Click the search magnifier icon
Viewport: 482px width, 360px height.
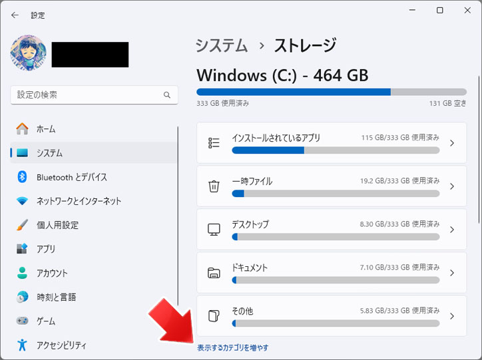click(x=167, y=95)
